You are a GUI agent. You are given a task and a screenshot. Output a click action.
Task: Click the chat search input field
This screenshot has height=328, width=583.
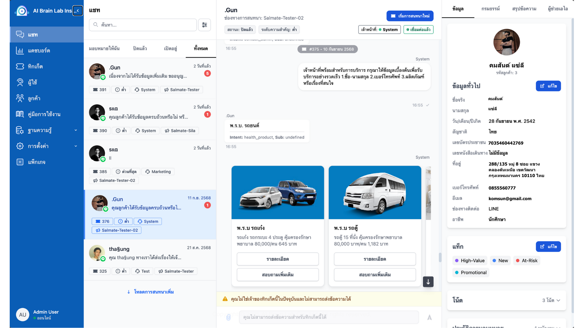(x=143, y=25)
